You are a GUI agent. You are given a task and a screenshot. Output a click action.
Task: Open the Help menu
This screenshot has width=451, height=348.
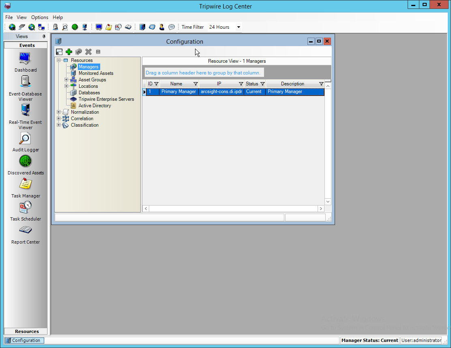pos(58,17)
